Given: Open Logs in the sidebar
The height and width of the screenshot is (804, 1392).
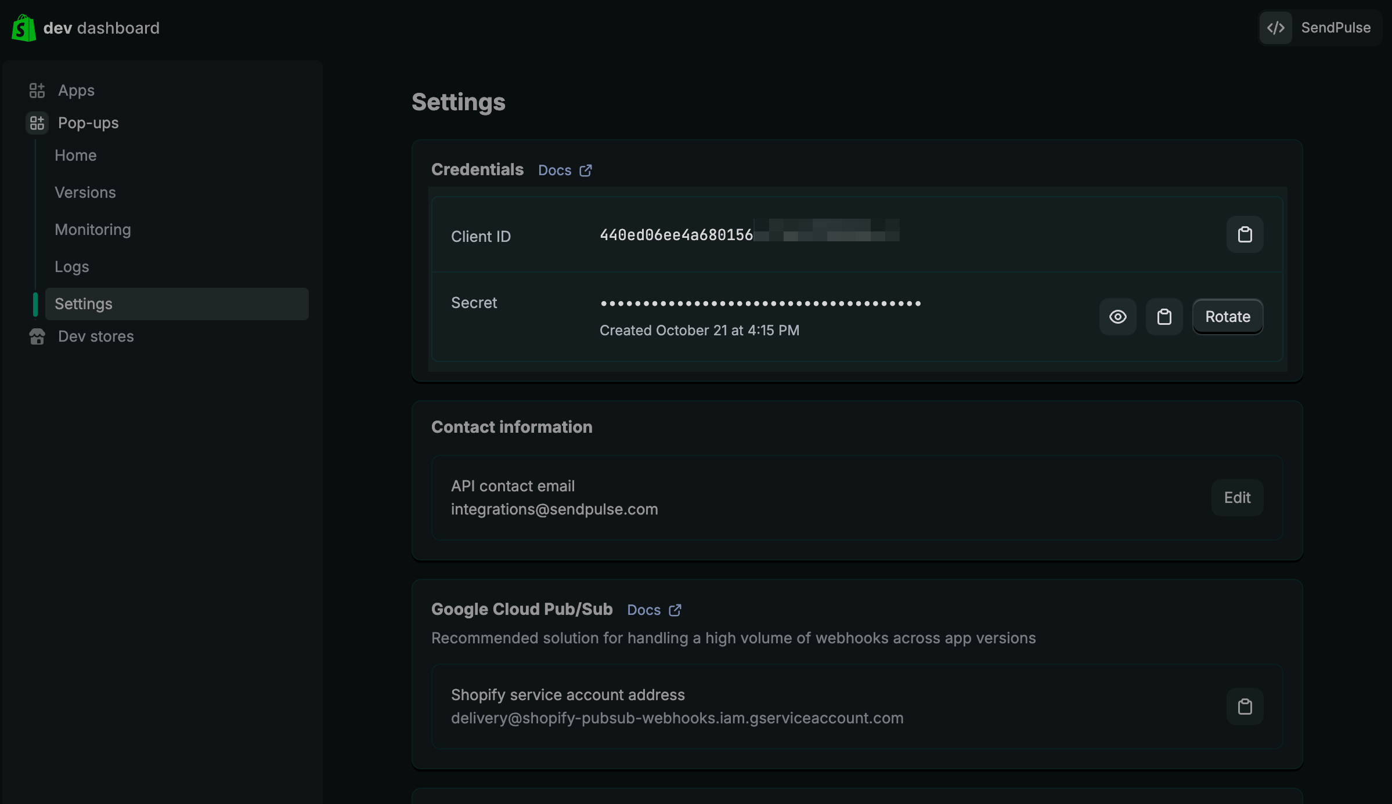Looking at the screenshot, I should [72, 267].
